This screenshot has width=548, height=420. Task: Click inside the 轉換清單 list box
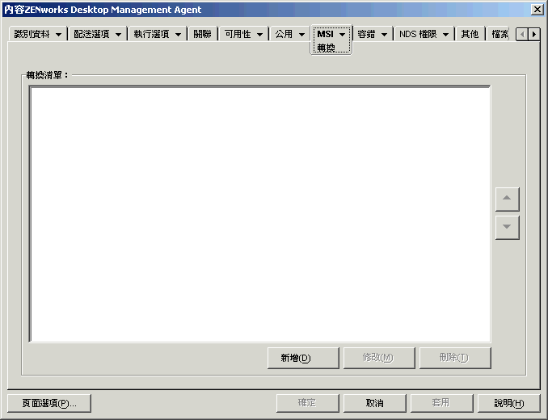tap(260, 214)
